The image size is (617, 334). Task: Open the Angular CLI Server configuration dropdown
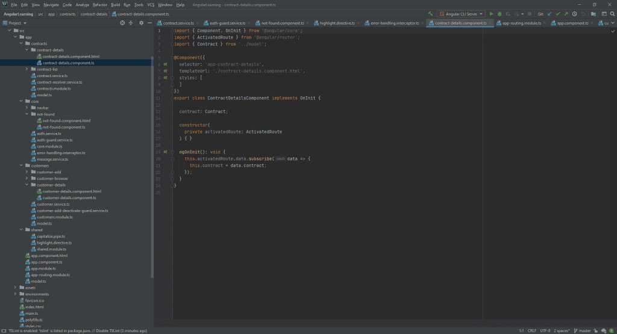(462, 14)
